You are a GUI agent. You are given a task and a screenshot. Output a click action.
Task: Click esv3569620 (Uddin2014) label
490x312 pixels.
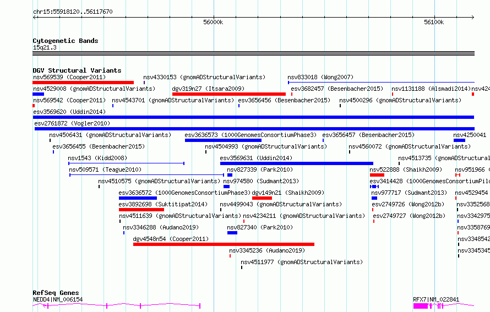point(69,112)
